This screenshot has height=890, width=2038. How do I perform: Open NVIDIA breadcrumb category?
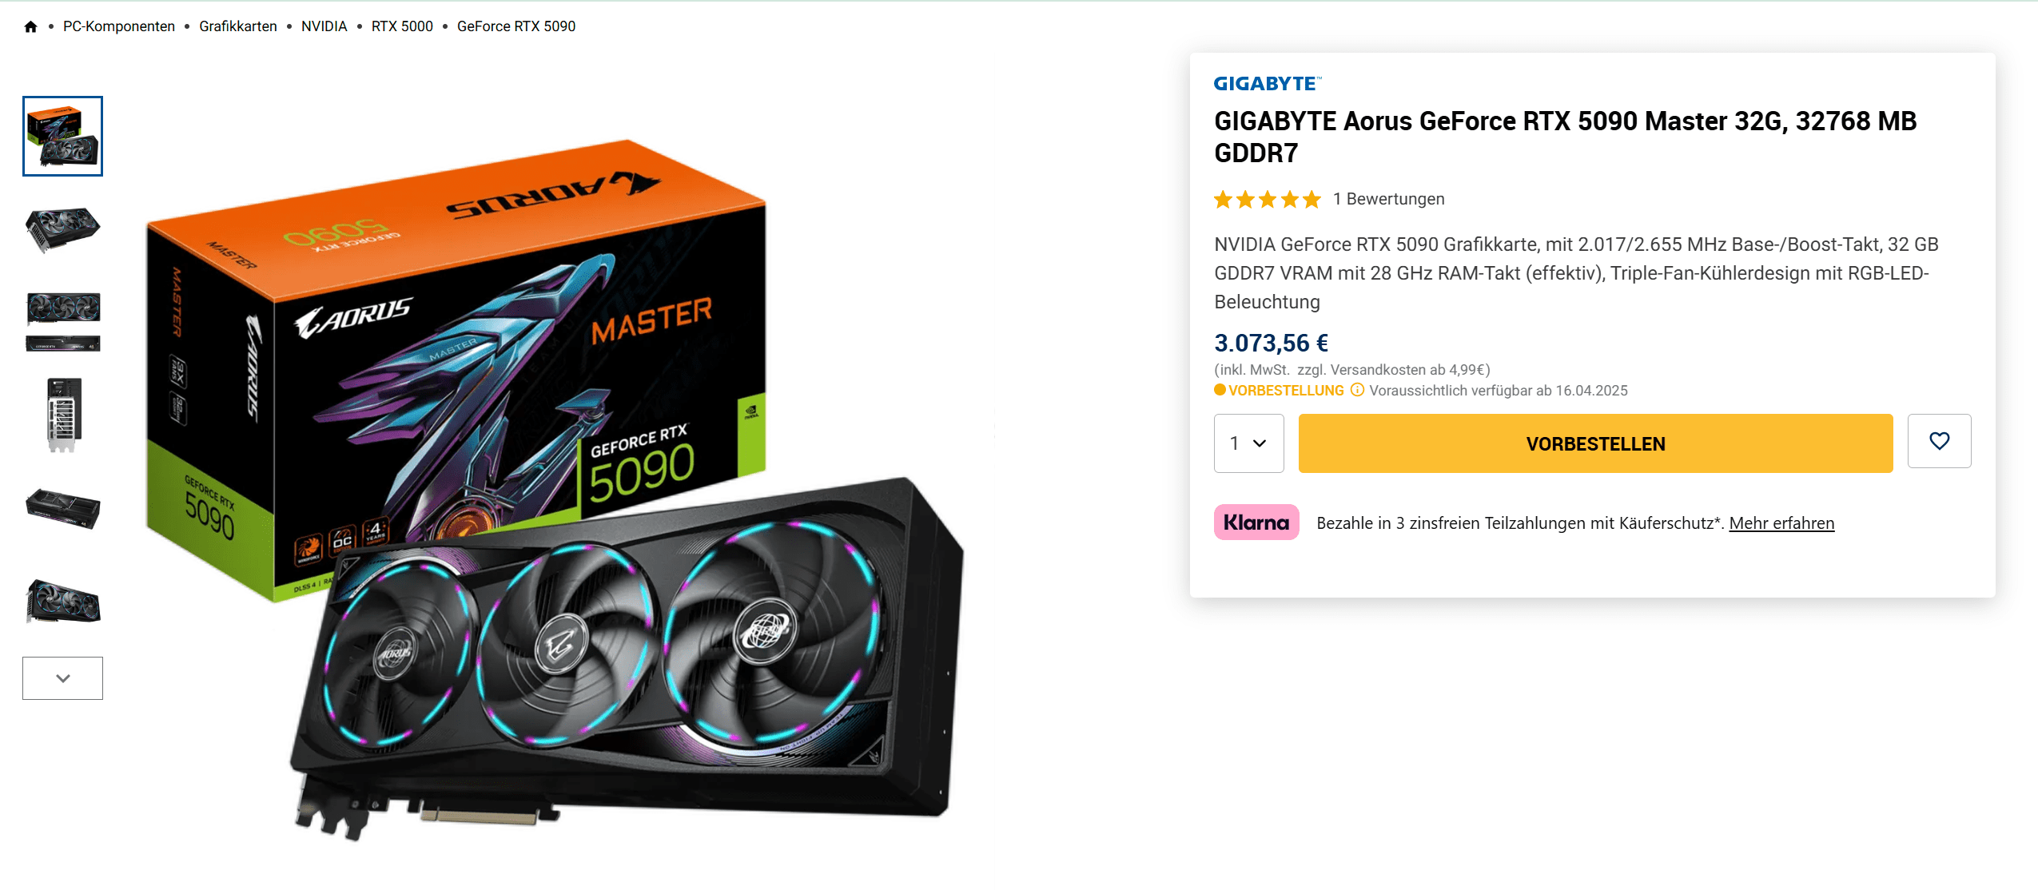324,26
